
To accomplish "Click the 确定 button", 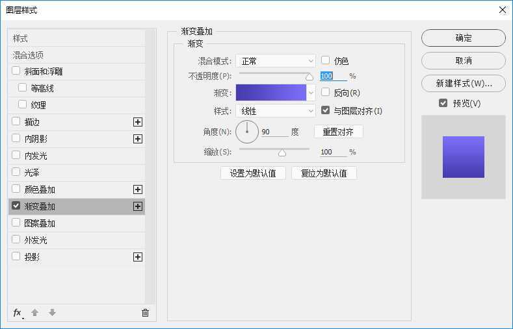I will (x=464, y=38).
